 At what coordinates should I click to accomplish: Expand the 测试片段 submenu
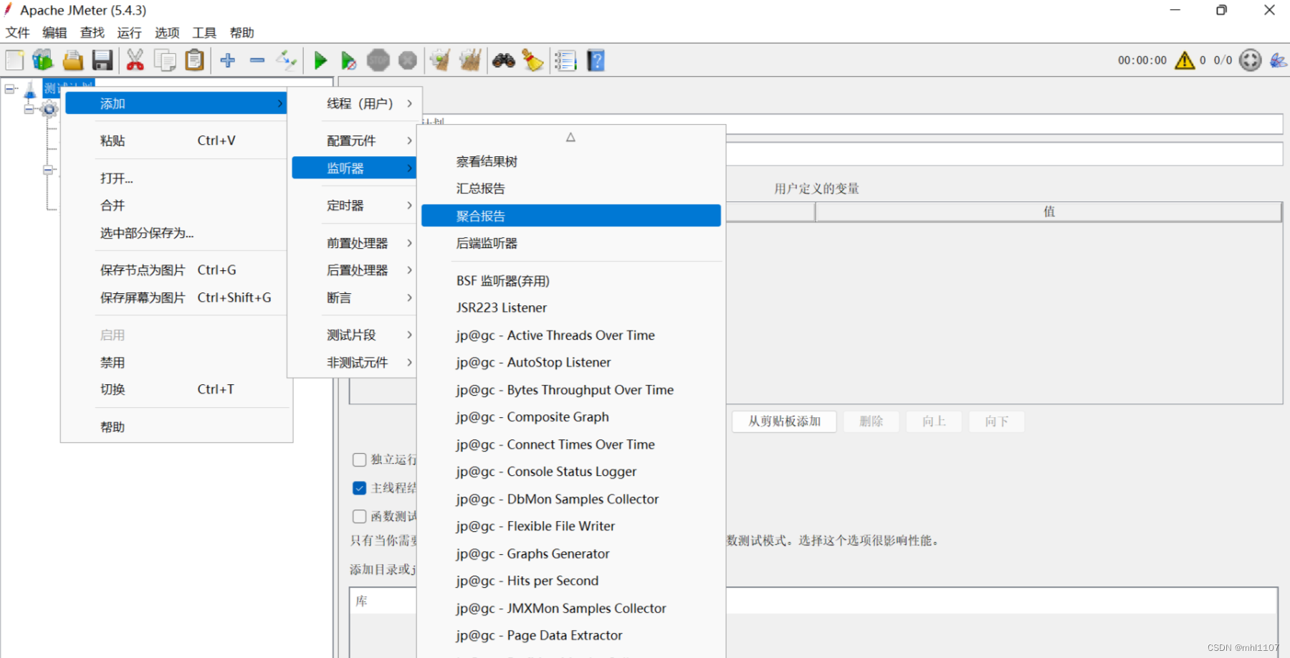click(x=354, y=335)
